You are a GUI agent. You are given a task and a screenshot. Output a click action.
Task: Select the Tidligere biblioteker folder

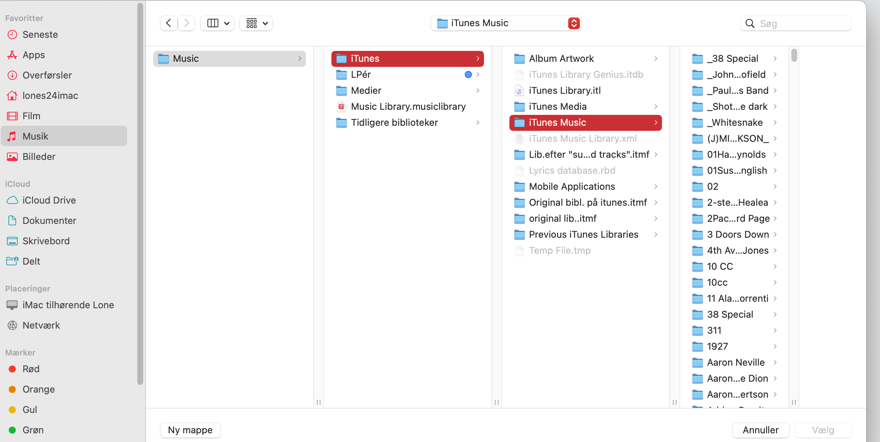pos(408,122)
